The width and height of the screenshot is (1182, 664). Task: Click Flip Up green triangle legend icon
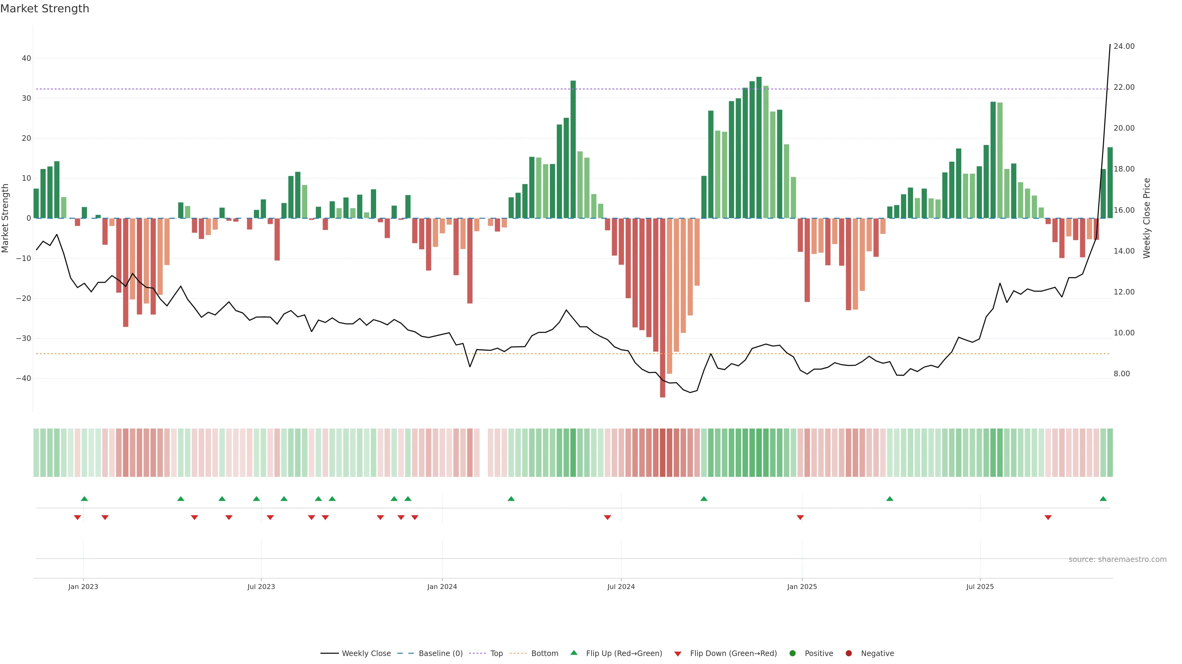(x=573, y=653)
